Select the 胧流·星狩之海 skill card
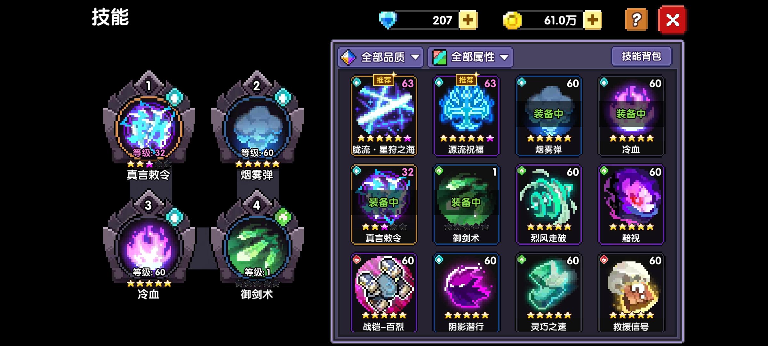This screenshot has height=346, width=768. click(x=384, y=116)
